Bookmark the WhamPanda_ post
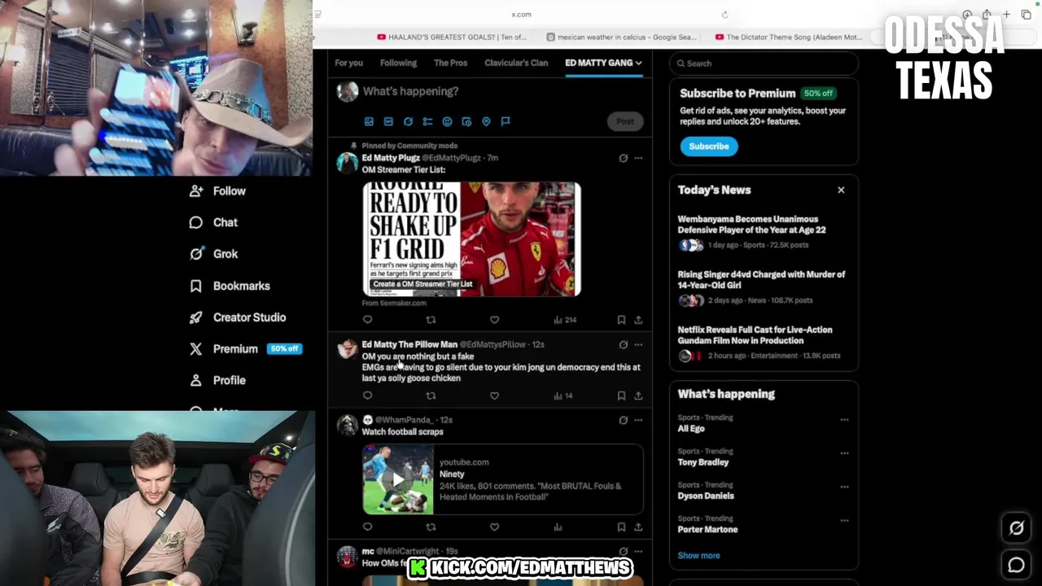 pyautogui.click(x=621, y=527)
